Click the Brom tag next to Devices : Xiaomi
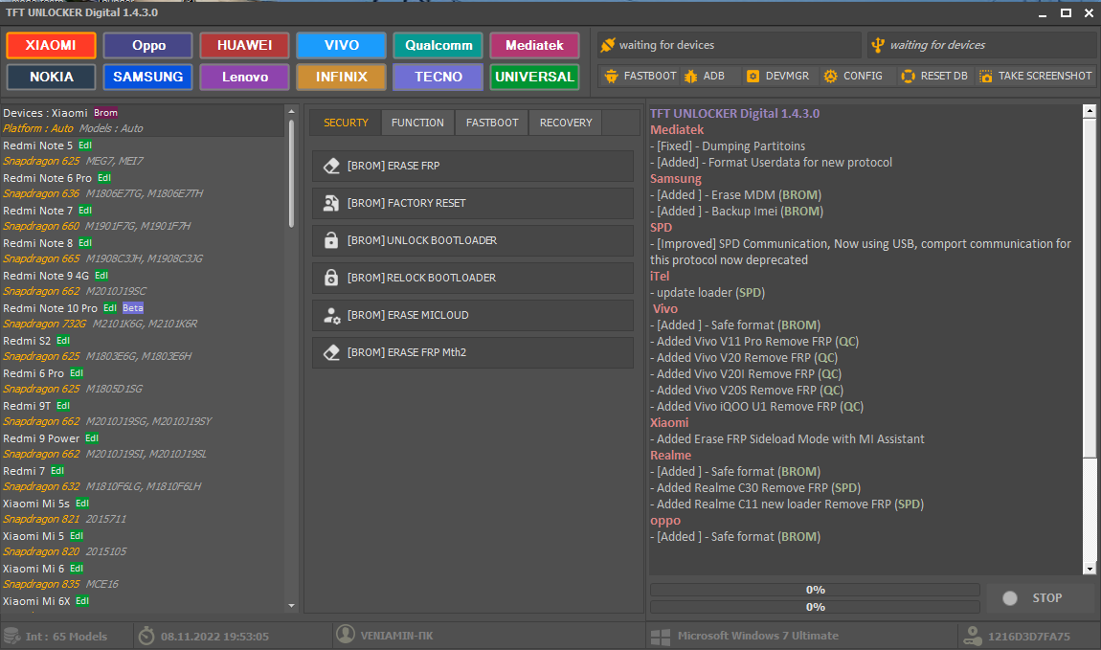Screen dimensions: 1101x650 point(105,112)
